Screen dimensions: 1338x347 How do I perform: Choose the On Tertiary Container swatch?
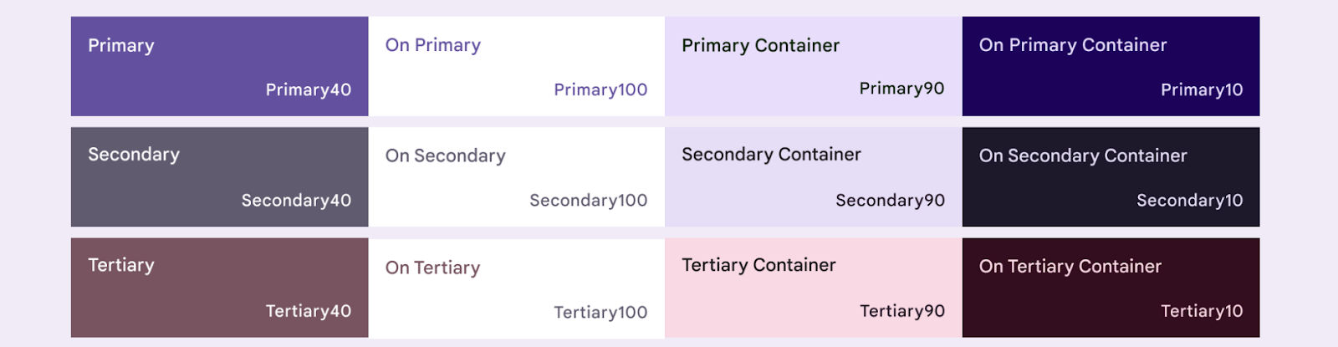coord(1111,288)
